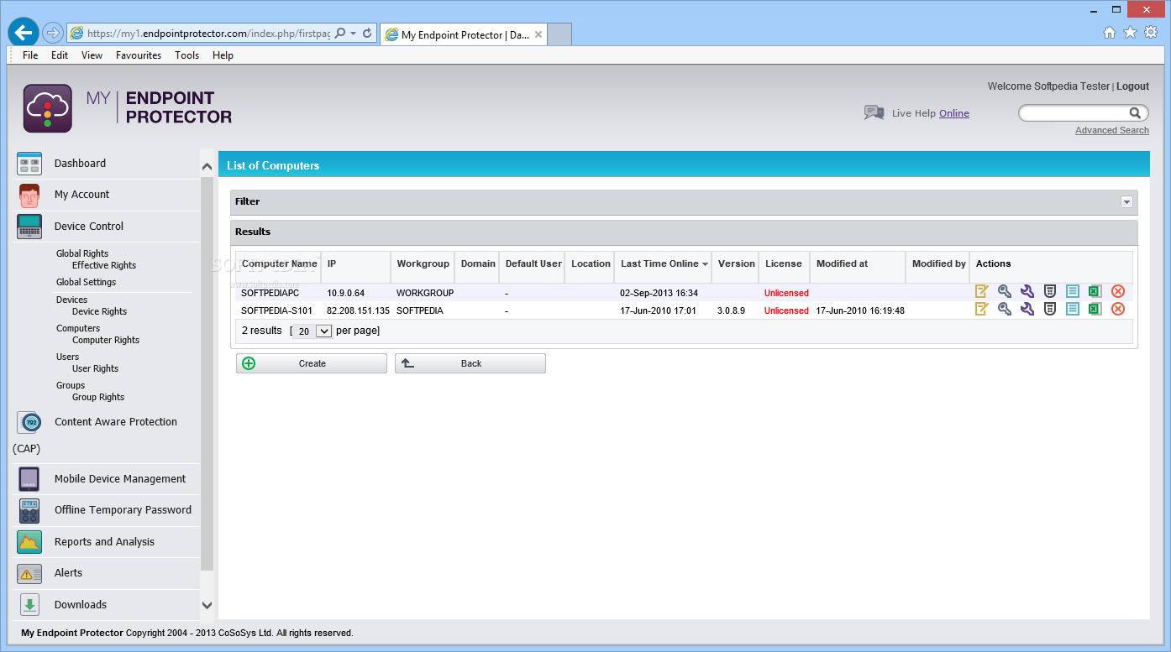The width and height of the screenshot is (1171, 652).
Task: Click the Dashboard sidebar icon
Action: [x=29, y=164]
